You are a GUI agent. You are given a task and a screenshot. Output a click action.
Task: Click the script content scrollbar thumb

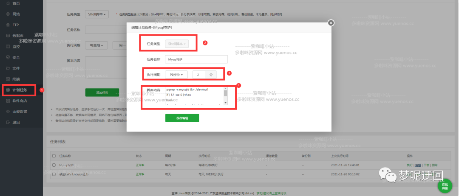[225, 93]
